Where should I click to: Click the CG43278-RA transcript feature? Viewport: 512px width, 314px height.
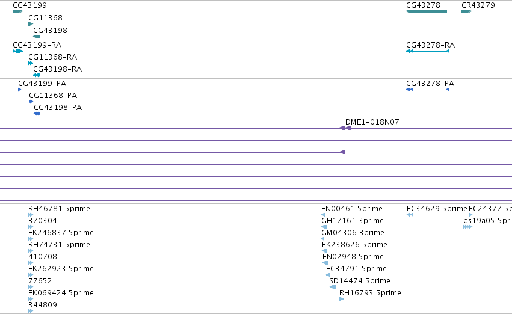tap(428, 51)
